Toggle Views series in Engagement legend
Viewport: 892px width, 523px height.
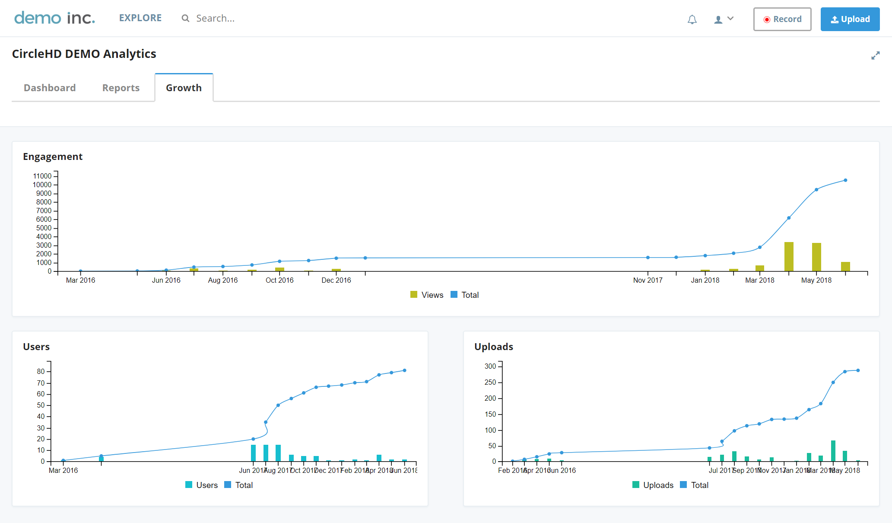(427, 295)
